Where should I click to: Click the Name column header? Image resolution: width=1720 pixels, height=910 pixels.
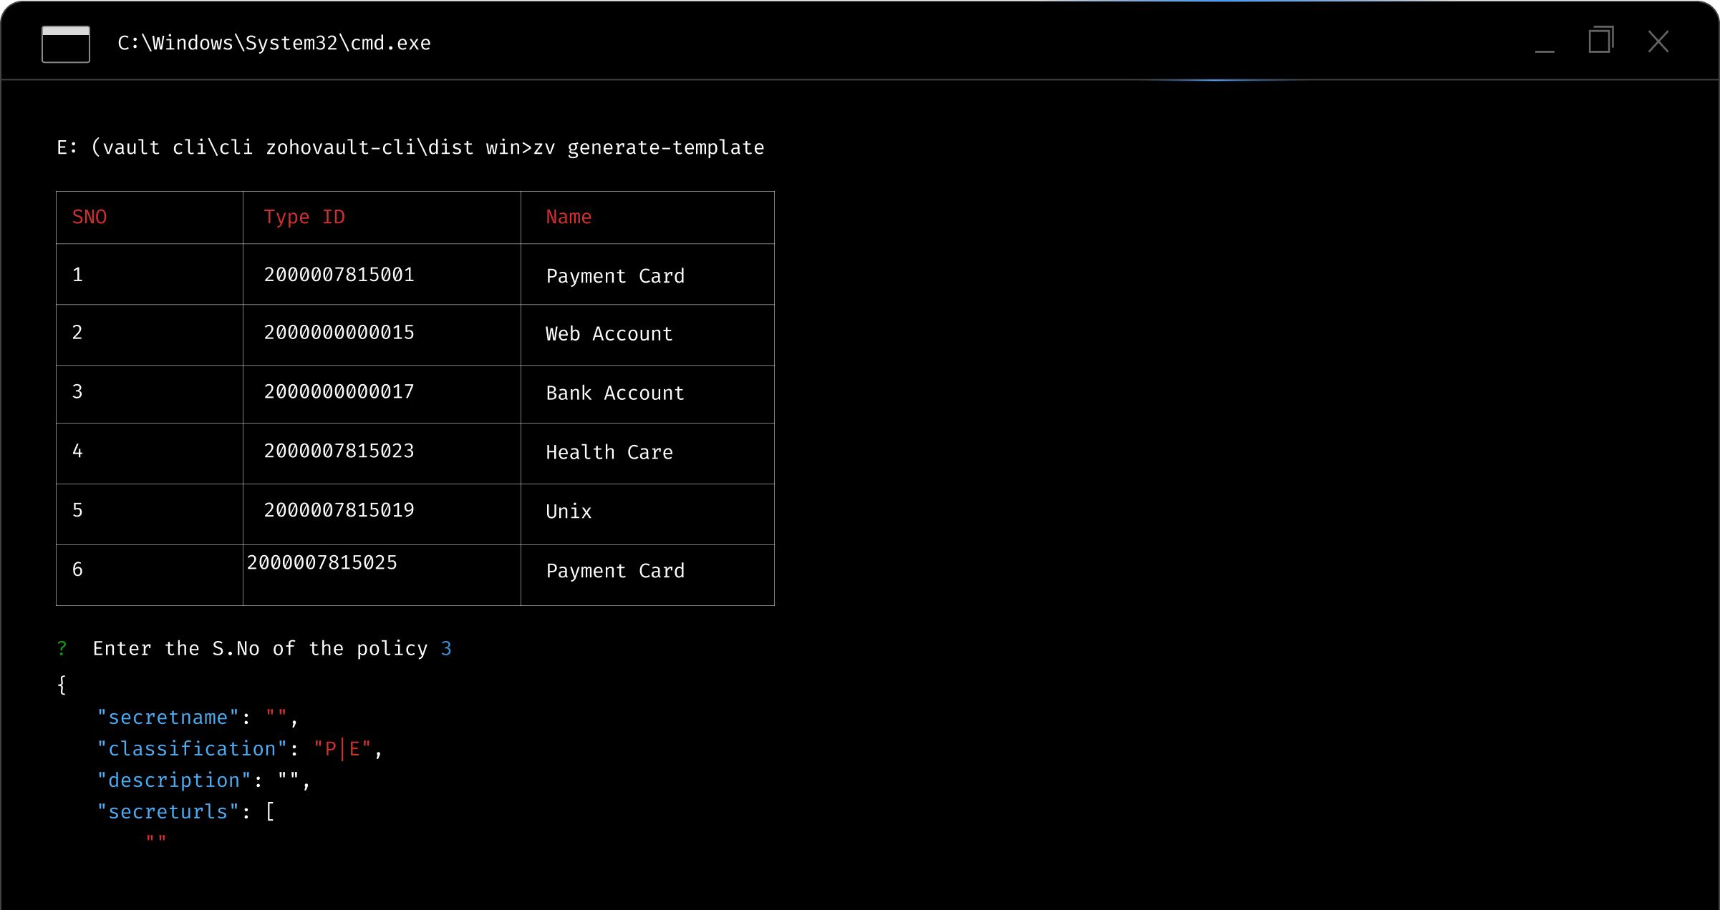pyautogui.click(x=569, y=217)
